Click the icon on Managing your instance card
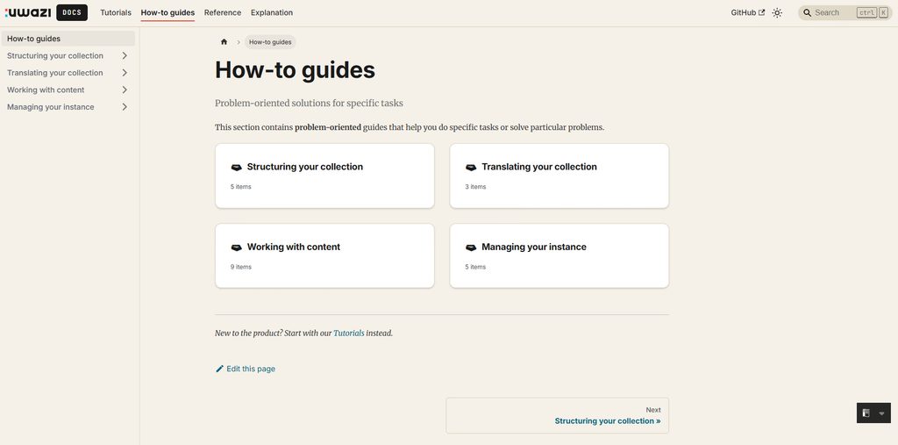Viewport: 898px width, 445px height. tap(471, 248)
